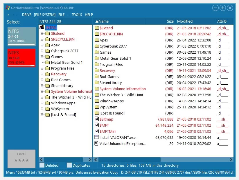Select the red NTFS 38.3 GB file system tile
The image size is (239, 180).
point(21,58)
